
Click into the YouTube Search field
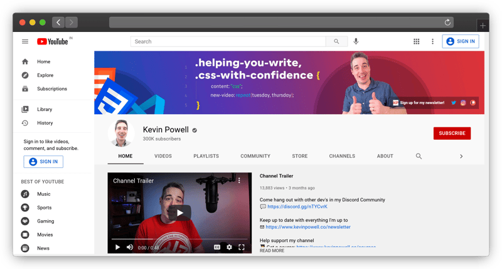click(228, 41)
